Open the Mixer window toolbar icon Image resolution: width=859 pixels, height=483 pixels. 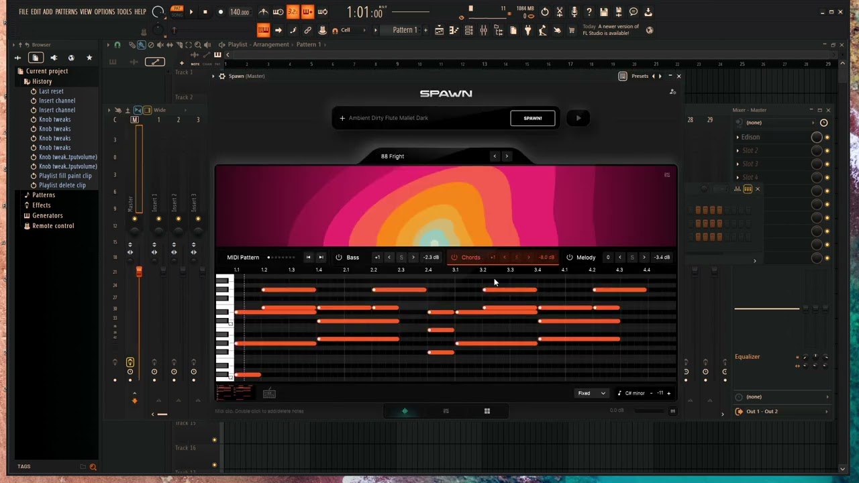[483, 30]
